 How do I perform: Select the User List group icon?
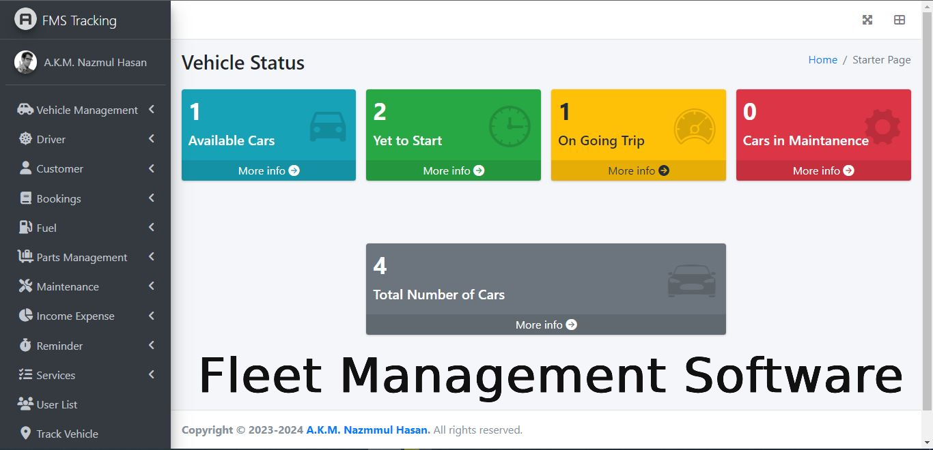coord(25,404)
